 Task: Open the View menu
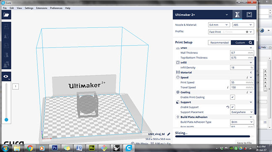point(19,8)
